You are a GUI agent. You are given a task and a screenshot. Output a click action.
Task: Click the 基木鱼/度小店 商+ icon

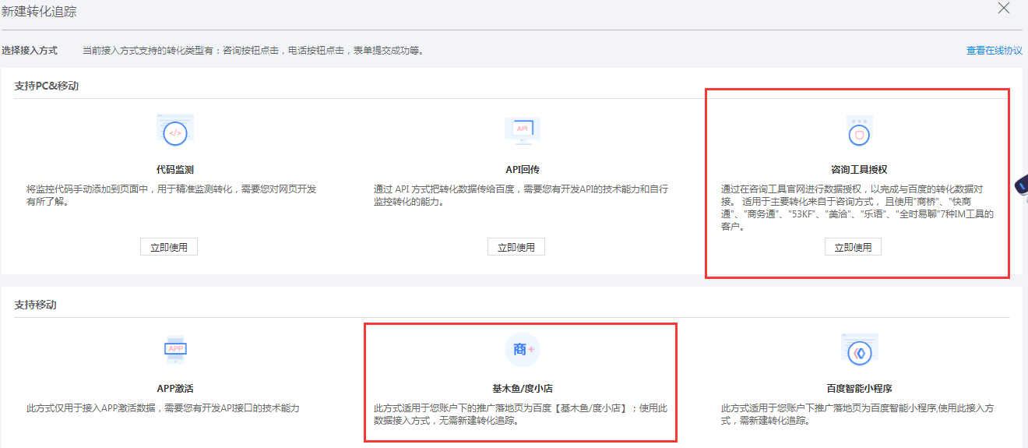click(522, 350)
